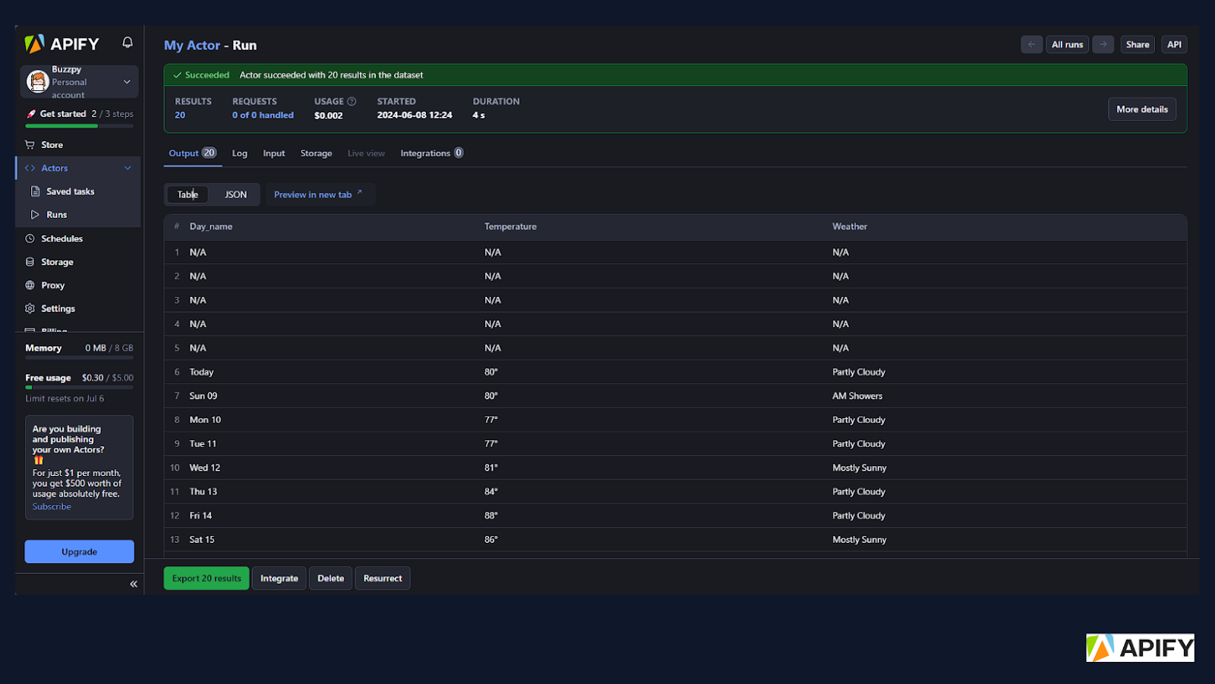Viewport: 1215px width, 684px height.
Task: Open the Buzzpy account avatar
Action: click(37, 81)
